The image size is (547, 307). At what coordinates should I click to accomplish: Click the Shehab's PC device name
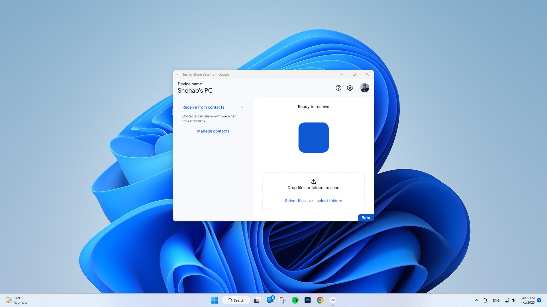pyautogui.click(x=195, y=91)
